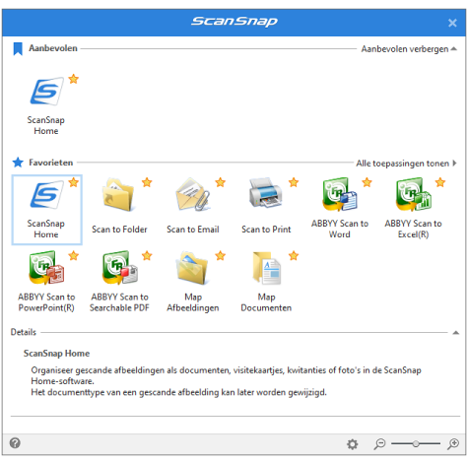This screenshot has height=463, width=468.
Task: Toggle the star on ABBYY Scan to Word
Action: point(367,182)
